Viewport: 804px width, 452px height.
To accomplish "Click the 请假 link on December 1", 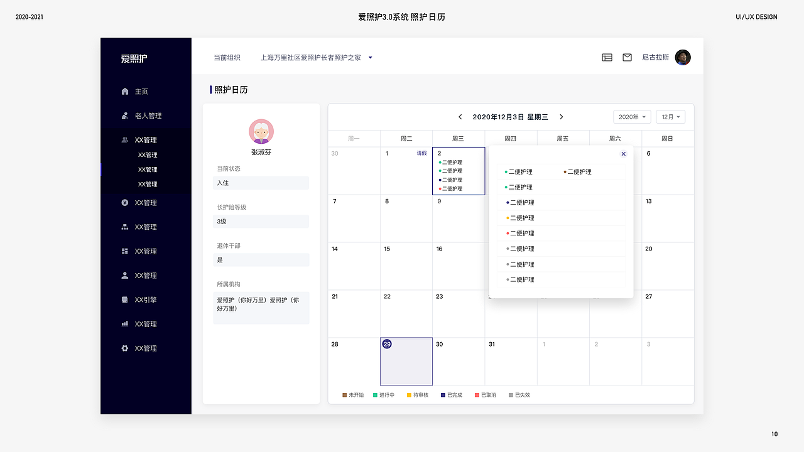I will 421,153.
